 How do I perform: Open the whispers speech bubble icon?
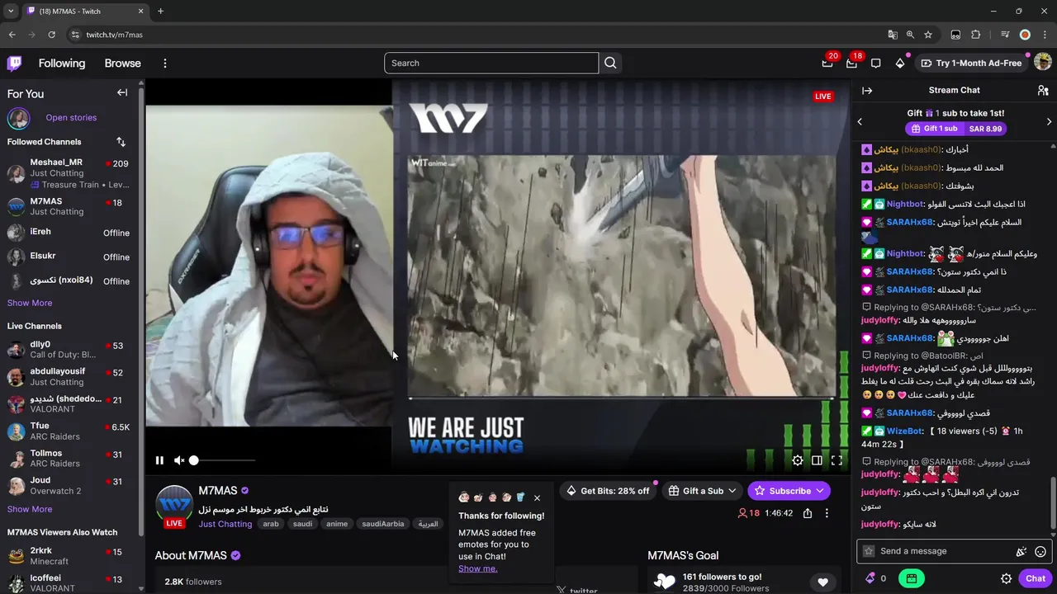[x=876, y=64]
